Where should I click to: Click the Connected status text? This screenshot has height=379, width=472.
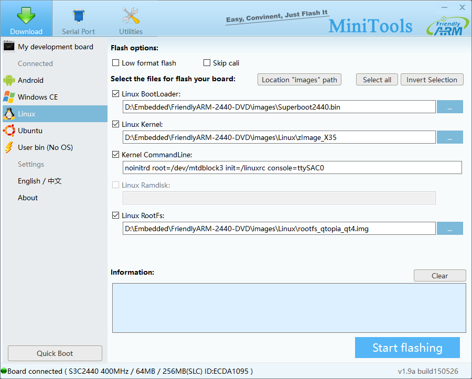35,63
